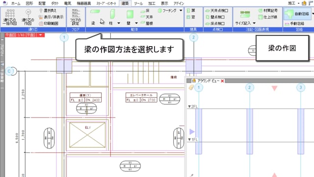The image size is (314, 177).
Task: Select the 梁 beam tool
Action: [x=95, y=17]
